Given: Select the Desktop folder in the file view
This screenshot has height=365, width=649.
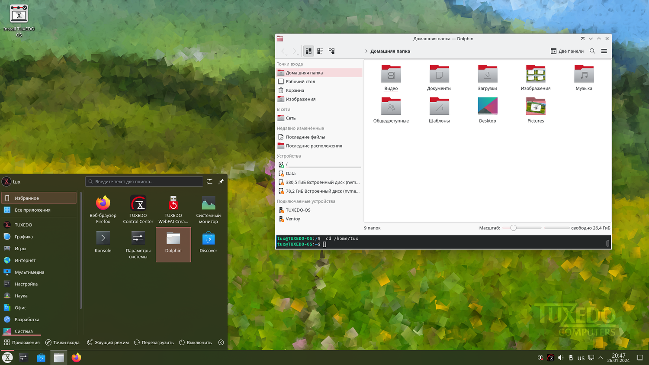Looking at the screenshot, I should (488, 110).
